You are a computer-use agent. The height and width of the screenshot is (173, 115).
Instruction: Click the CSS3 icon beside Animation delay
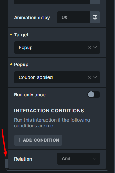(x=95, y=17)
